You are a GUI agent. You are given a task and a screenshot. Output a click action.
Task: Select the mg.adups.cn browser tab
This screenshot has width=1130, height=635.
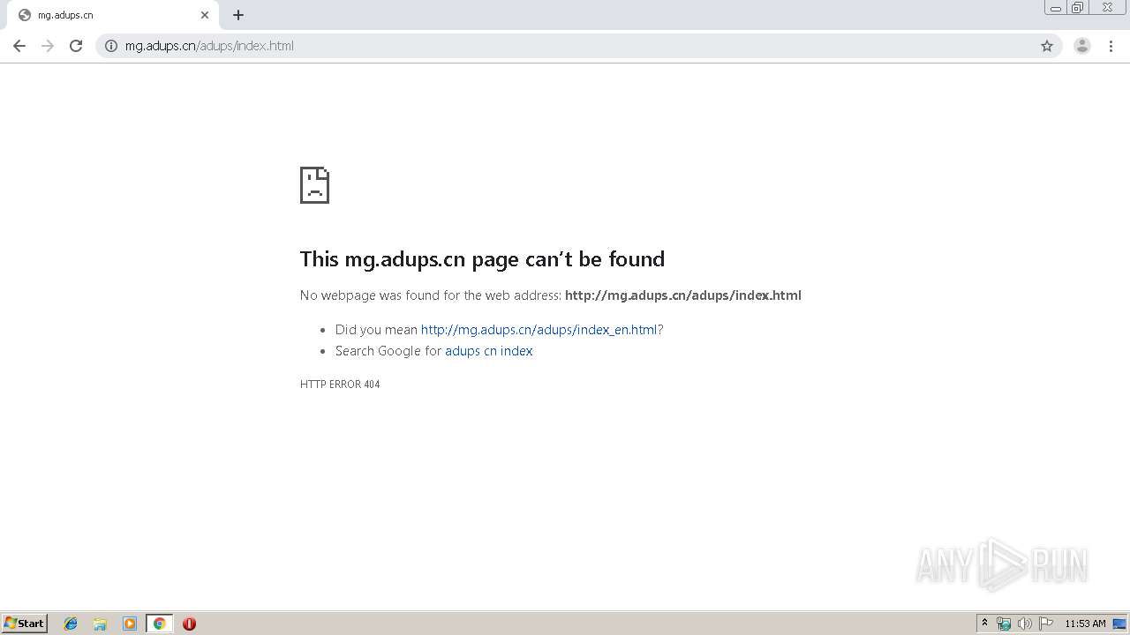(x=112, y=15)
